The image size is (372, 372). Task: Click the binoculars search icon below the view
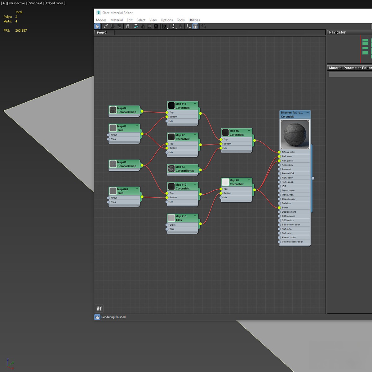pyautogui.click(x=99, y=308)
